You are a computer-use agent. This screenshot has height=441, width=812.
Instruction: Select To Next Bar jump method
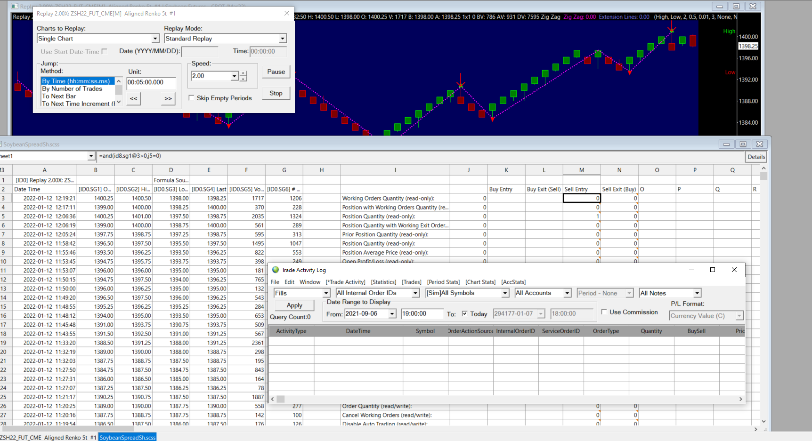[x=78, y=96]
